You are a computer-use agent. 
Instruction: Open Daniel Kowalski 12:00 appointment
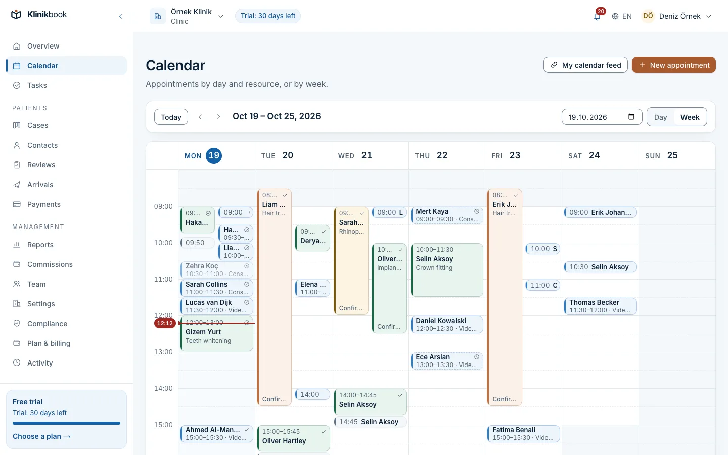447,325
